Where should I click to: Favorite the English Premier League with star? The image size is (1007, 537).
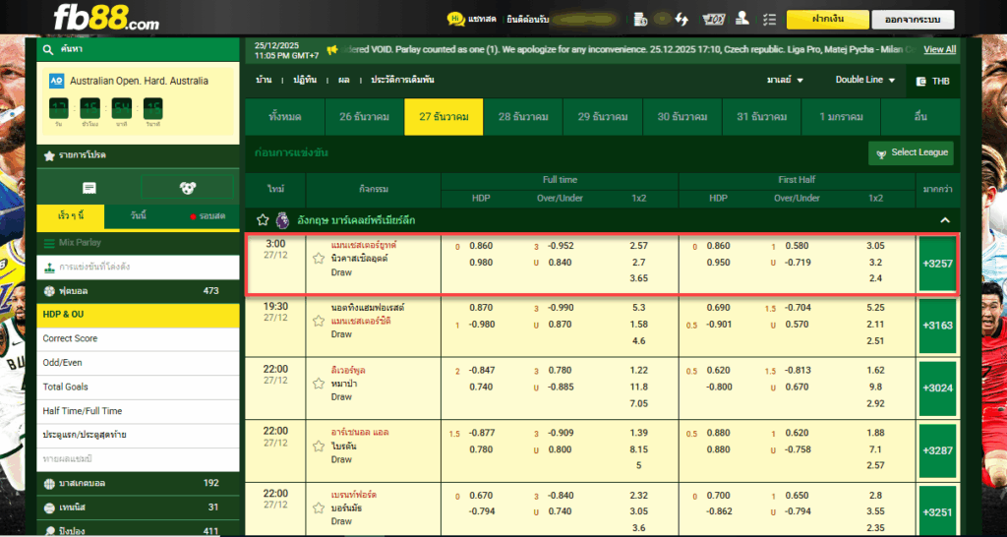point(263,220)
